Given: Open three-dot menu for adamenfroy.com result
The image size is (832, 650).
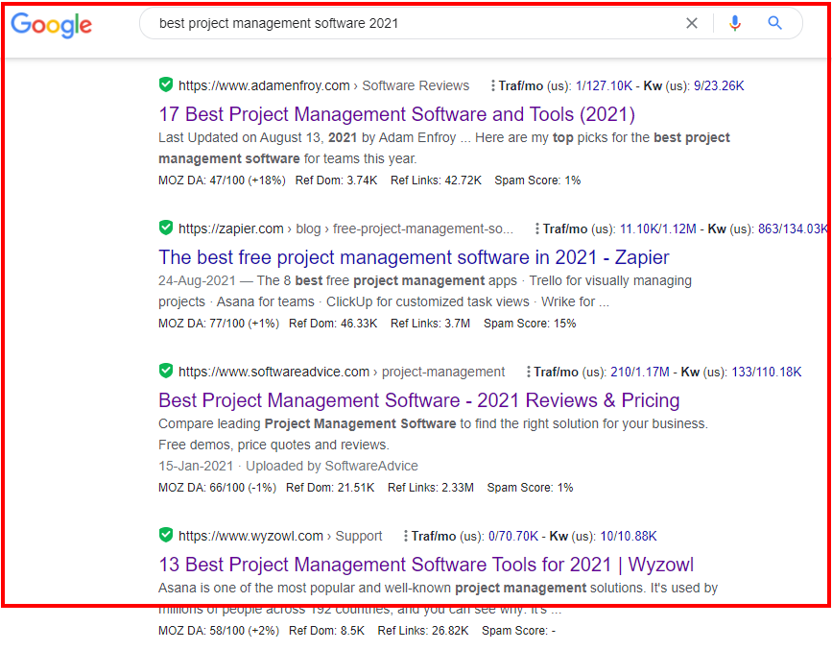Looking at the screenshot, I should 493,85.
